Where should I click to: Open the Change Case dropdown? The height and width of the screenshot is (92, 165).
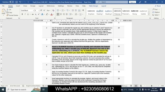click(48, 10)
